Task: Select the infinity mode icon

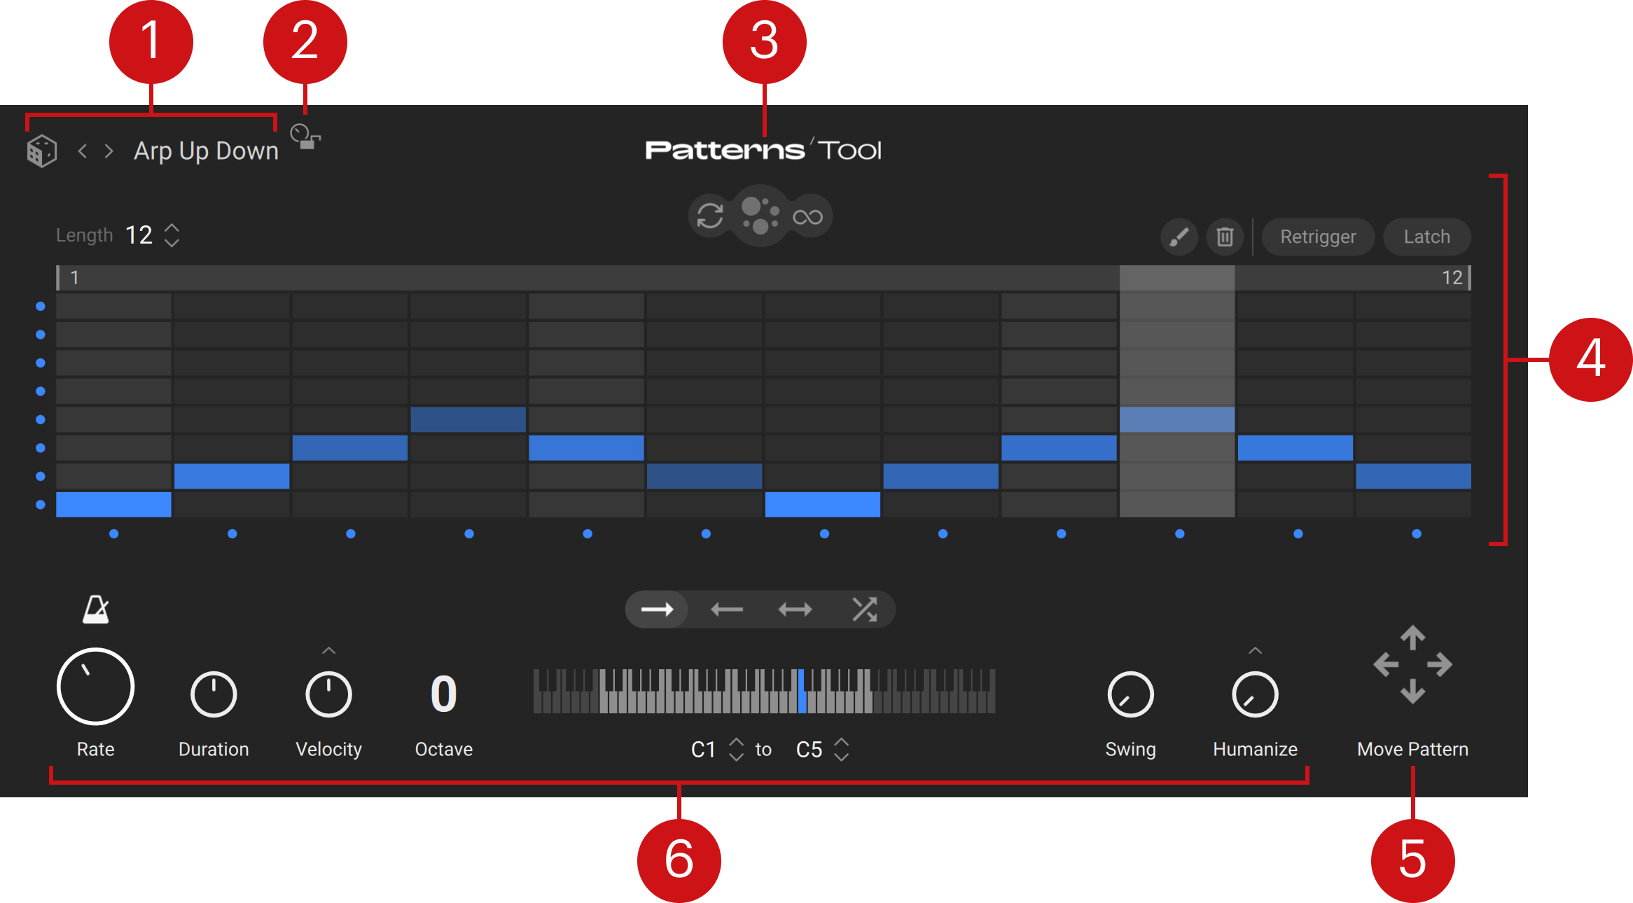Action: (807, 217)
